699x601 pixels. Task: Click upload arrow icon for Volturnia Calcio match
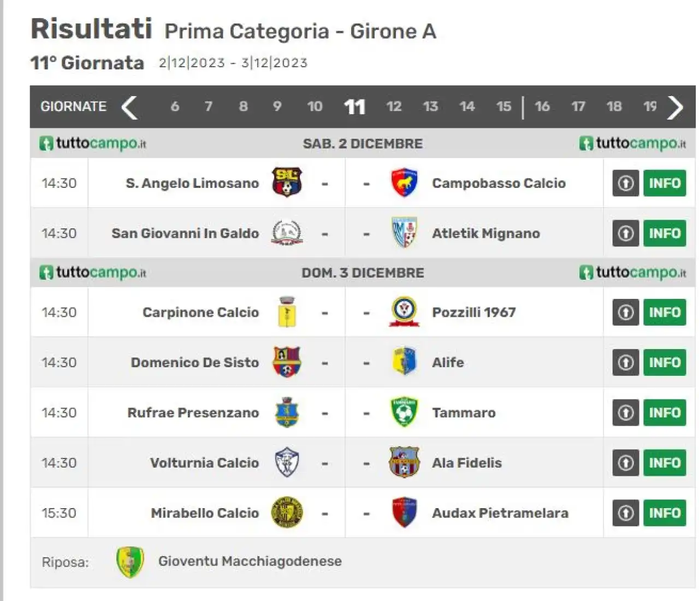click(x=626, y=463)
